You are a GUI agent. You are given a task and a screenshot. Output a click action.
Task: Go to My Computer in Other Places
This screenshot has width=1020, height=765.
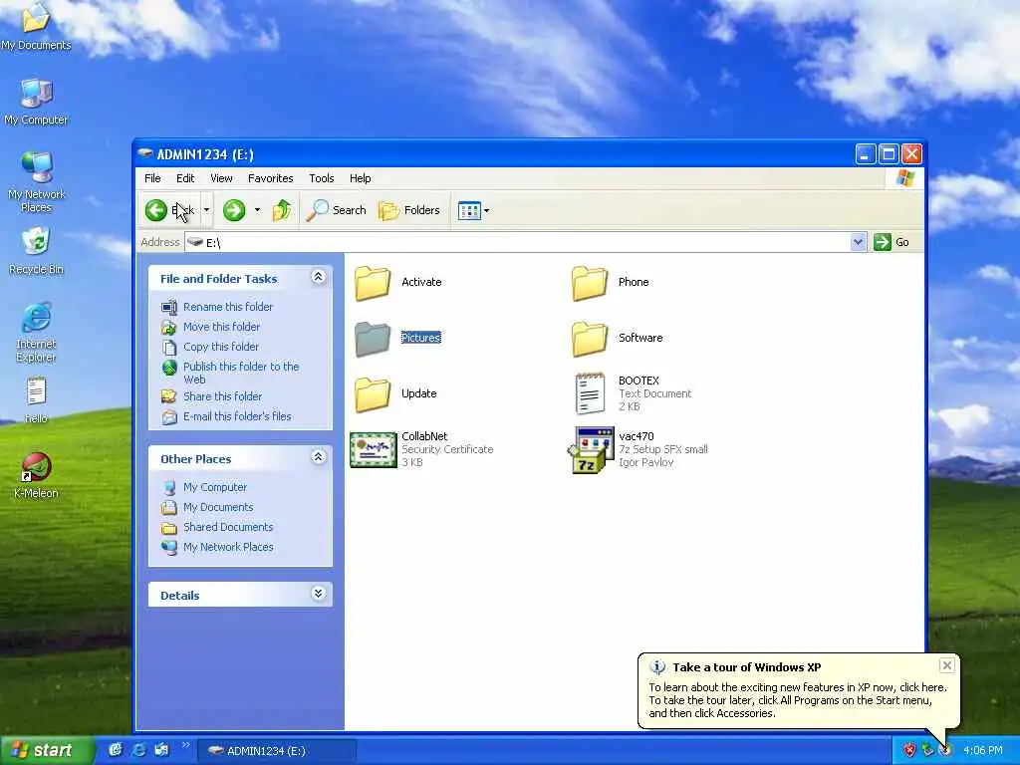tap(215, 486)
